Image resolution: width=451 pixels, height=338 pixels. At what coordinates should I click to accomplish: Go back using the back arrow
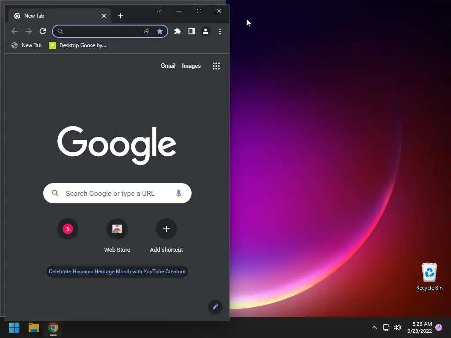pos(15,31)
